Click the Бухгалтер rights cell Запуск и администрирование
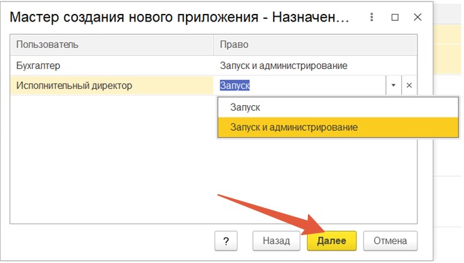This screenshot has width=464, height=263. (315, 65)
